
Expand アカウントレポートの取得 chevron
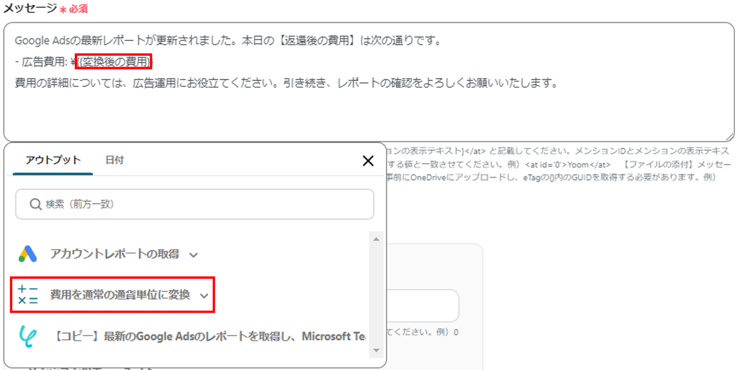click(x=194, y=255)
